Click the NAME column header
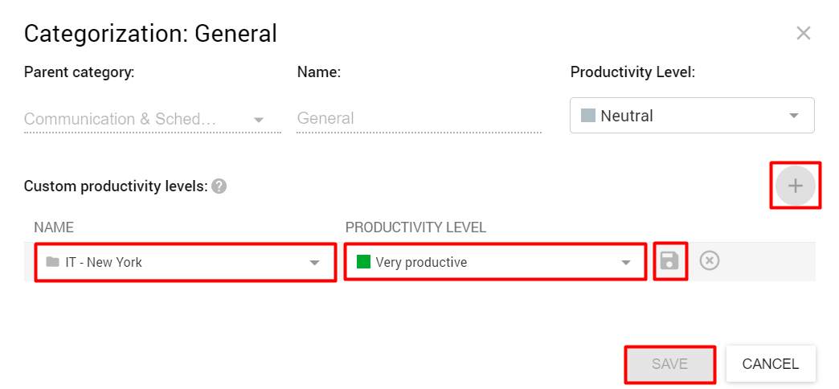The image size is (839, 389). (54, 227)
